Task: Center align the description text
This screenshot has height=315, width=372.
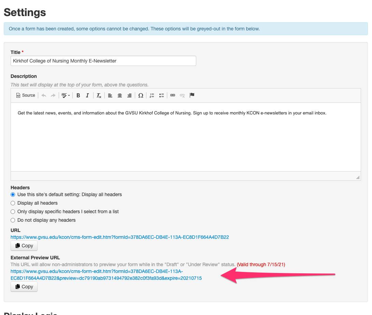Action: pyautogui.click(x=120, y=95)
